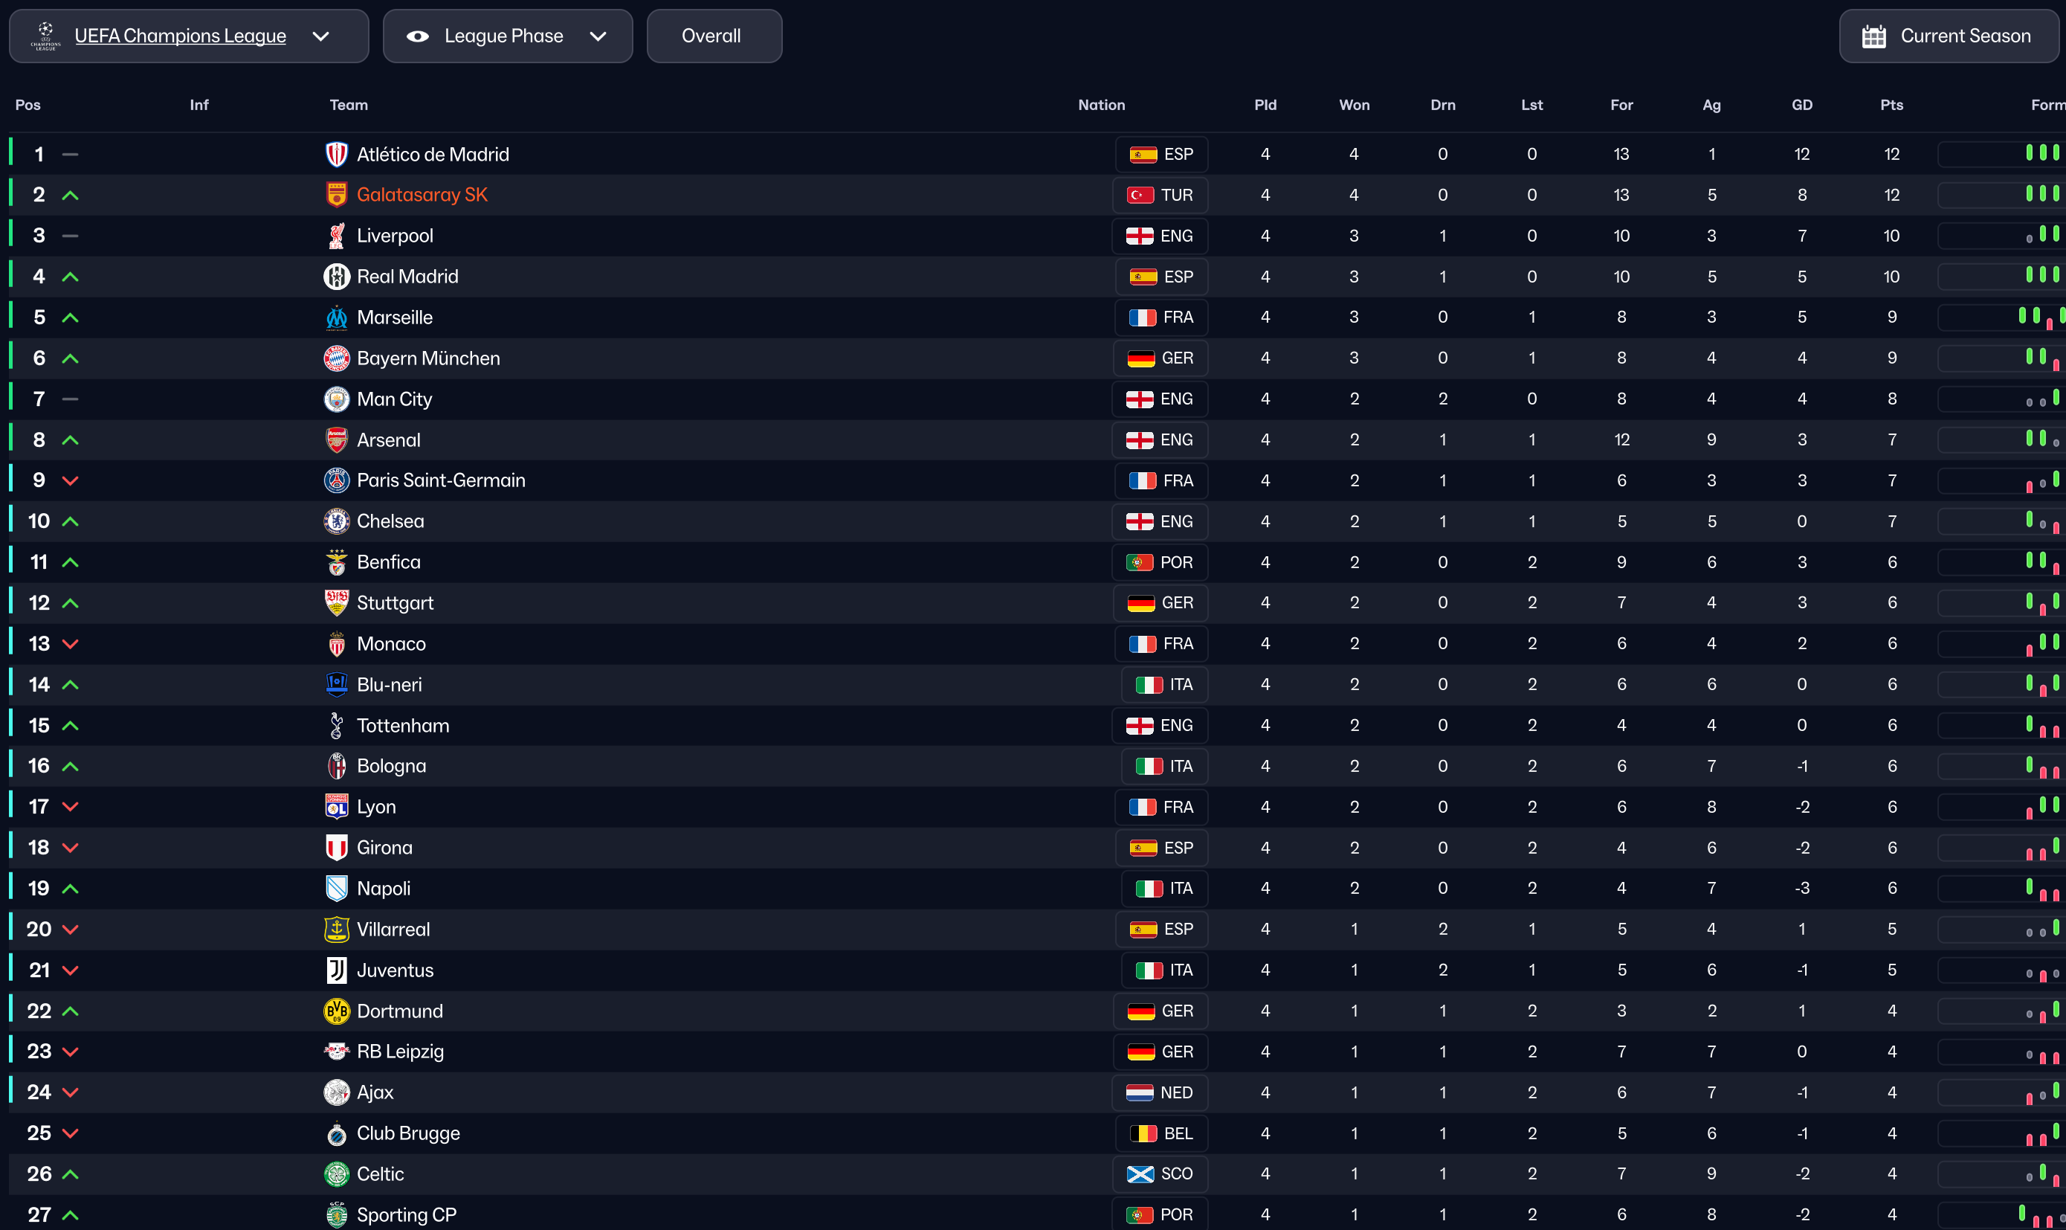The image size is (2066, 1230).
Task: Open the Galatasaray SK team link
Action: tap(422, 195)
